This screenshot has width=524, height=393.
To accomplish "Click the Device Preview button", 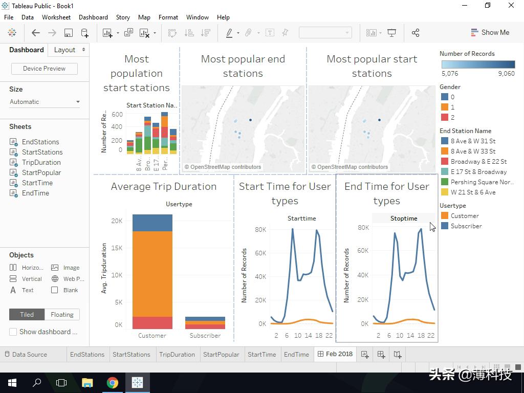I will (45, 69).
